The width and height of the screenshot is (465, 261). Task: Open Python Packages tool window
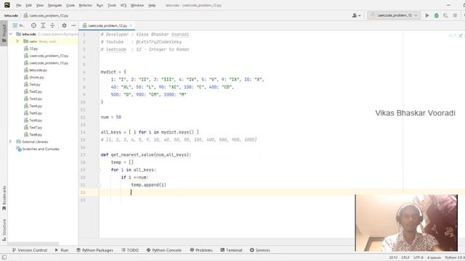[94, 250]
